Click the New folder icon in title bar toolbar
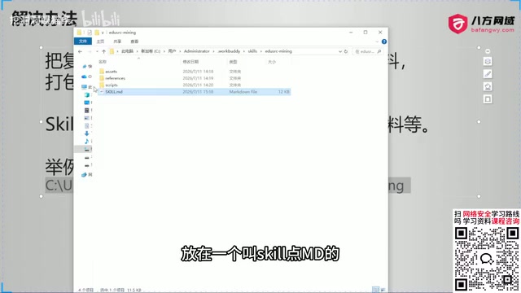Image resolution: width=521 pixels, height=293 pixels. (97, 33)
